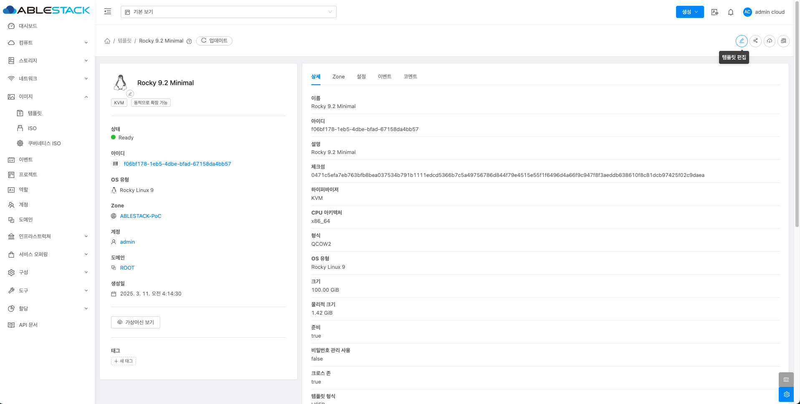Image resolution: width=800 pixels, height=404 pixels.
Task: Open the ROOT domain link
Action: coord(127,268)
